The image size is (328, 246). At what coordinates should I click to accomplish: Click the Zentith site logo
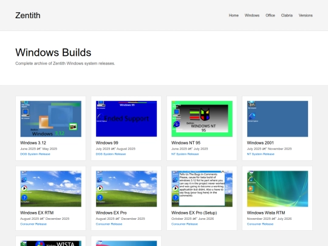(x=28, y=15)
